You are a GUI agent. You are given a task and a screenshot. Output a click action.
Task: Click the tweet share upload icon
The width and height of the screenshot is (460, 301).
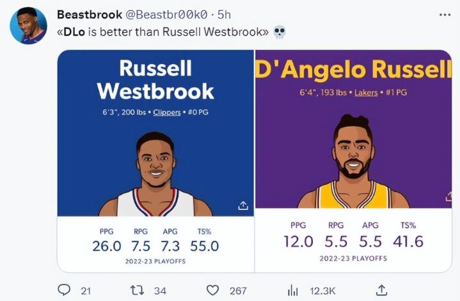pyautogui.click(x=381, y=290)
